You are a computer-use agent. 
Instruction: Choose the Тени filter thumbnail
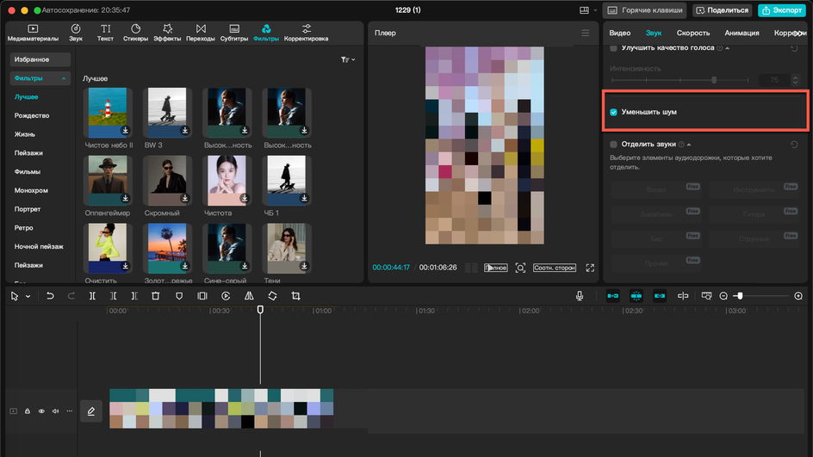286,248
